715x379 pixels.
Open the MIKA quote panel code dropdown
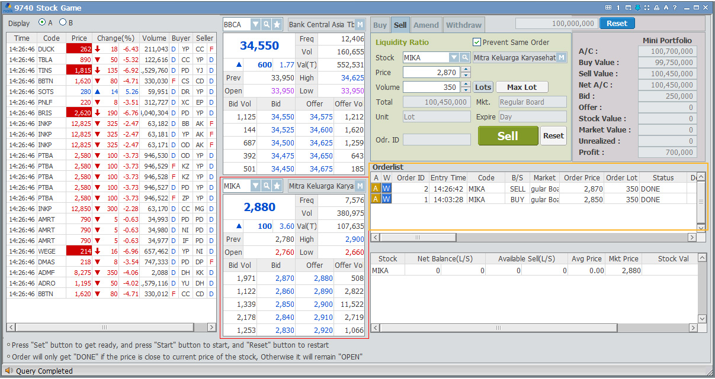255,186
